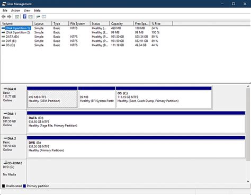Screen dimensions: 251x195
Task: Click the toolbar icon right of Help
Action: point(30,17)
